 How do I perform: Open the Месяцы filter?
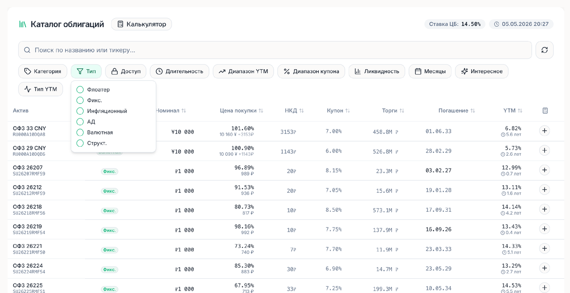[x=430, y=71]
